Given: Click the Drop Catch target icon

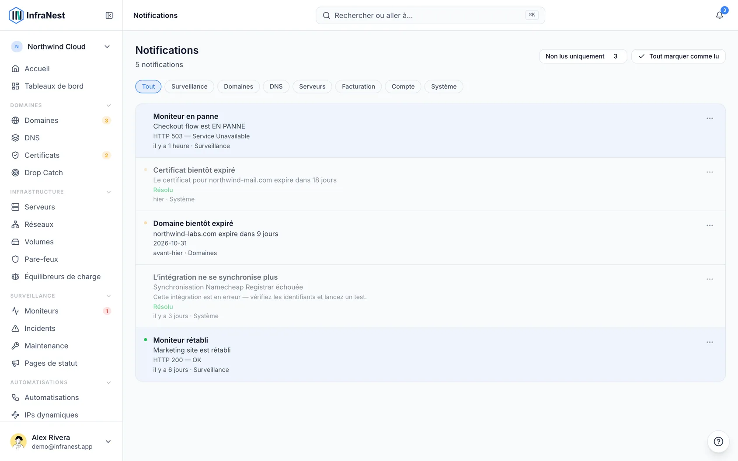Looking at the screenshot, I should (15, 173).
